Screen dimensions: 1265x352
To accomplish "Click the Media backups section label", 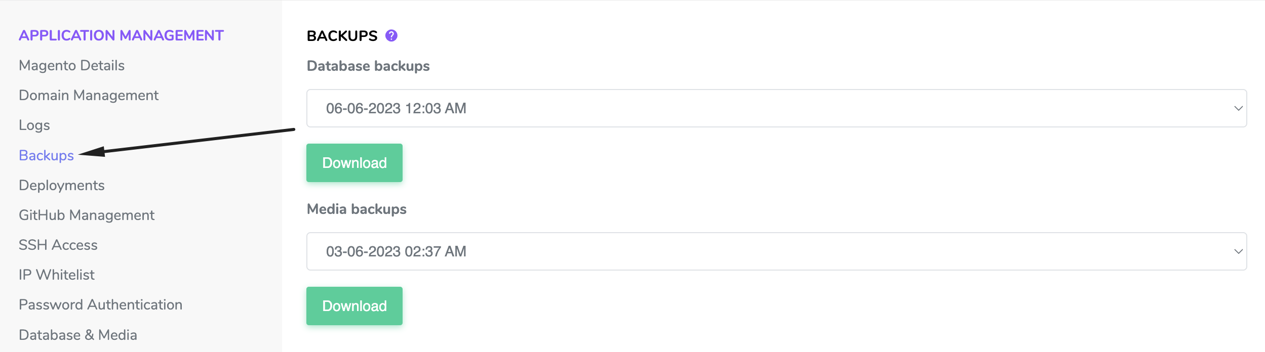I will (357, 209).
